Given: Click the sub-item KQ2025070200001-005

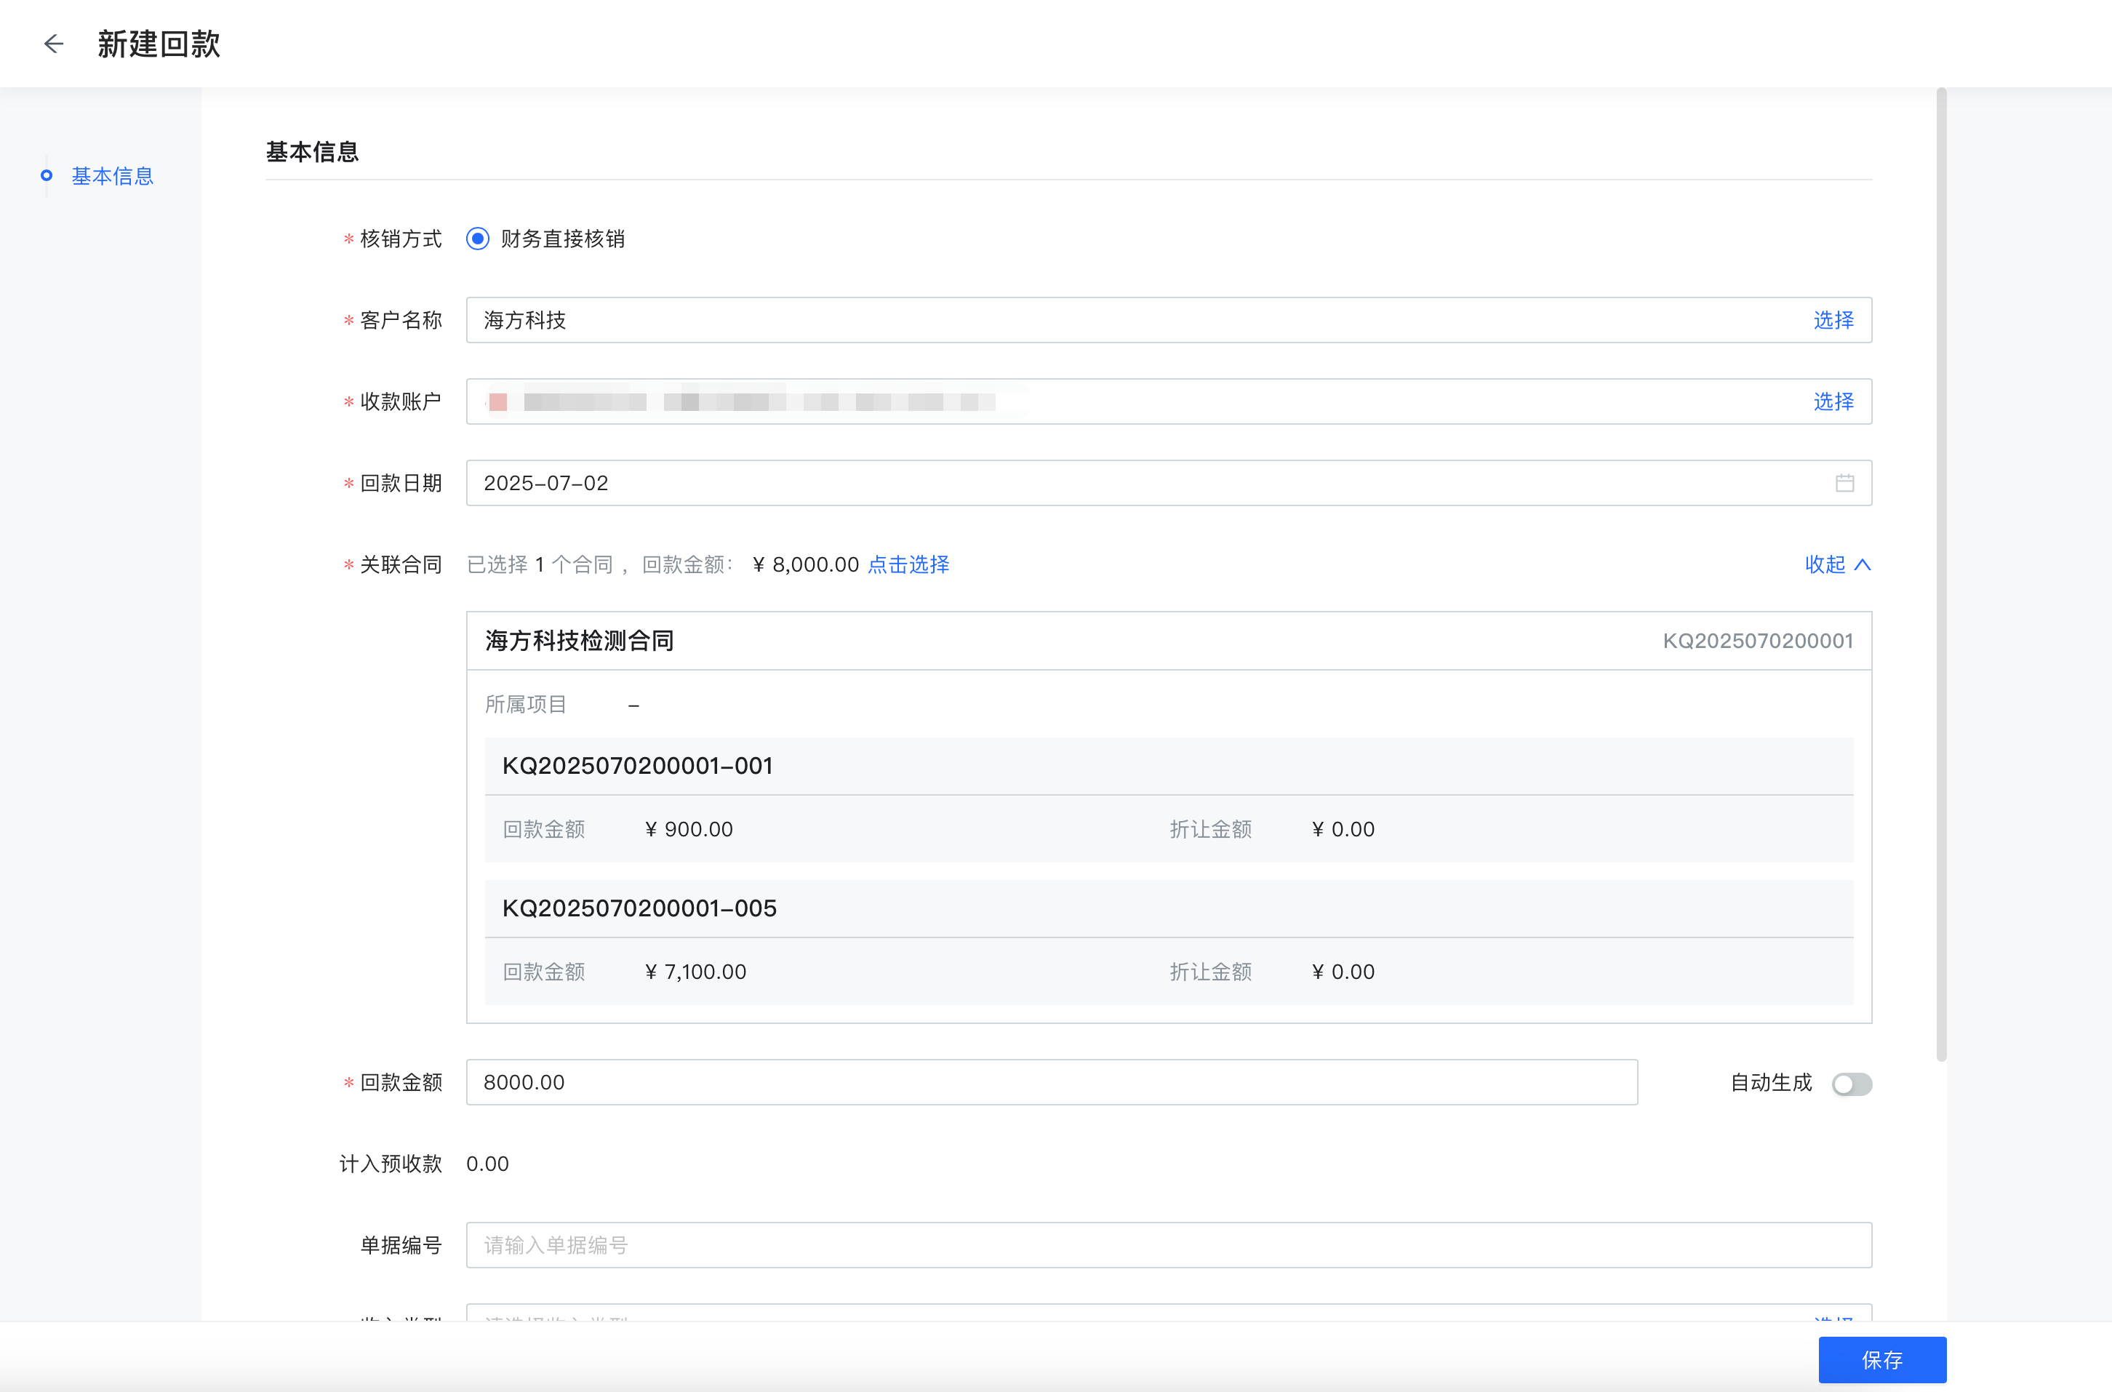Looking at the screenshot, I should pos(639,908).
